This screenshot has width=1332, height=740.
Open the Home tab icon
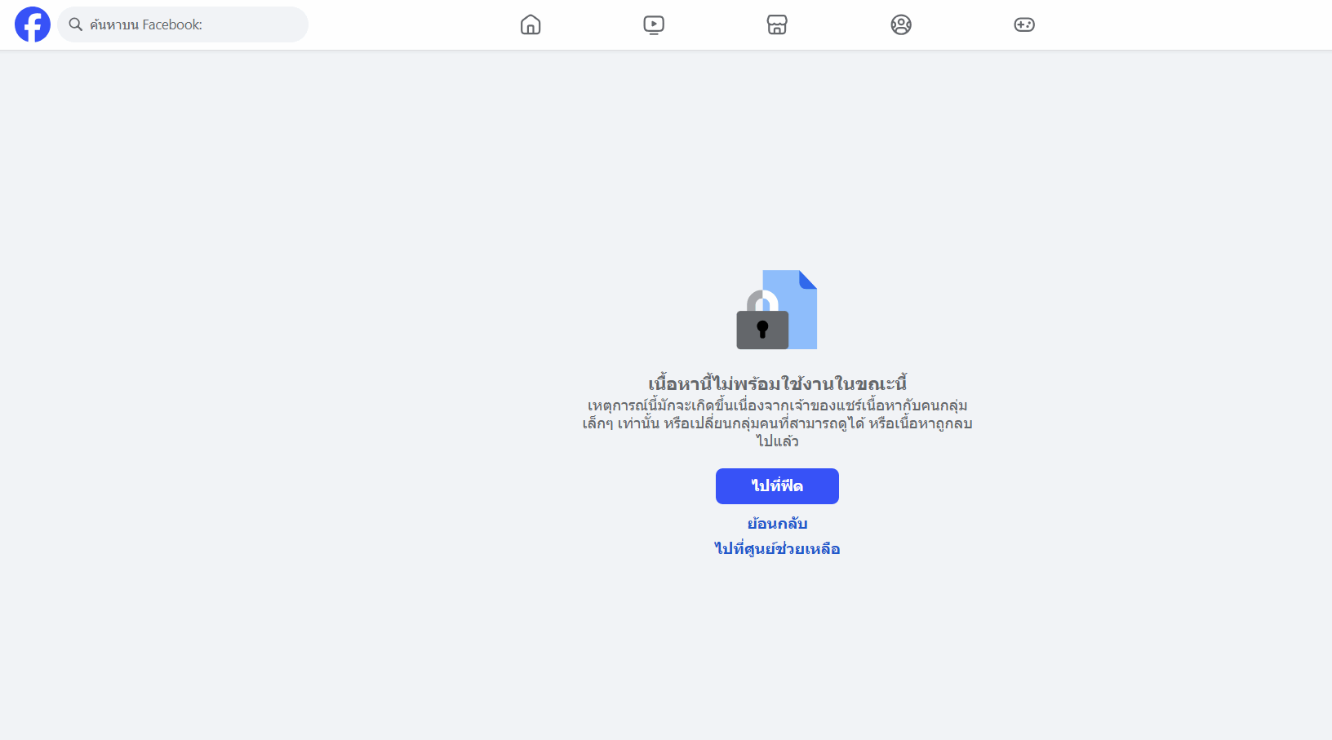pos(531,24)
